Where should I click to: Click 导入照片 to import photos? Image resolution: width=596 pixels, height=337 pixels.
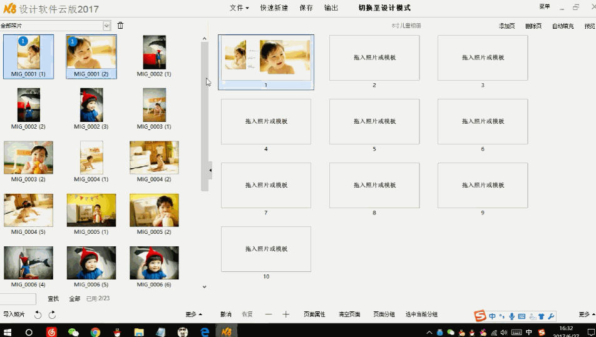point(14,314)
